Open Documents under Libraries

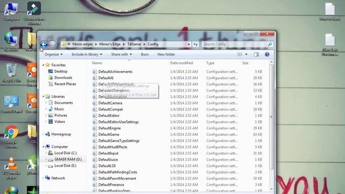coord(64,103)
